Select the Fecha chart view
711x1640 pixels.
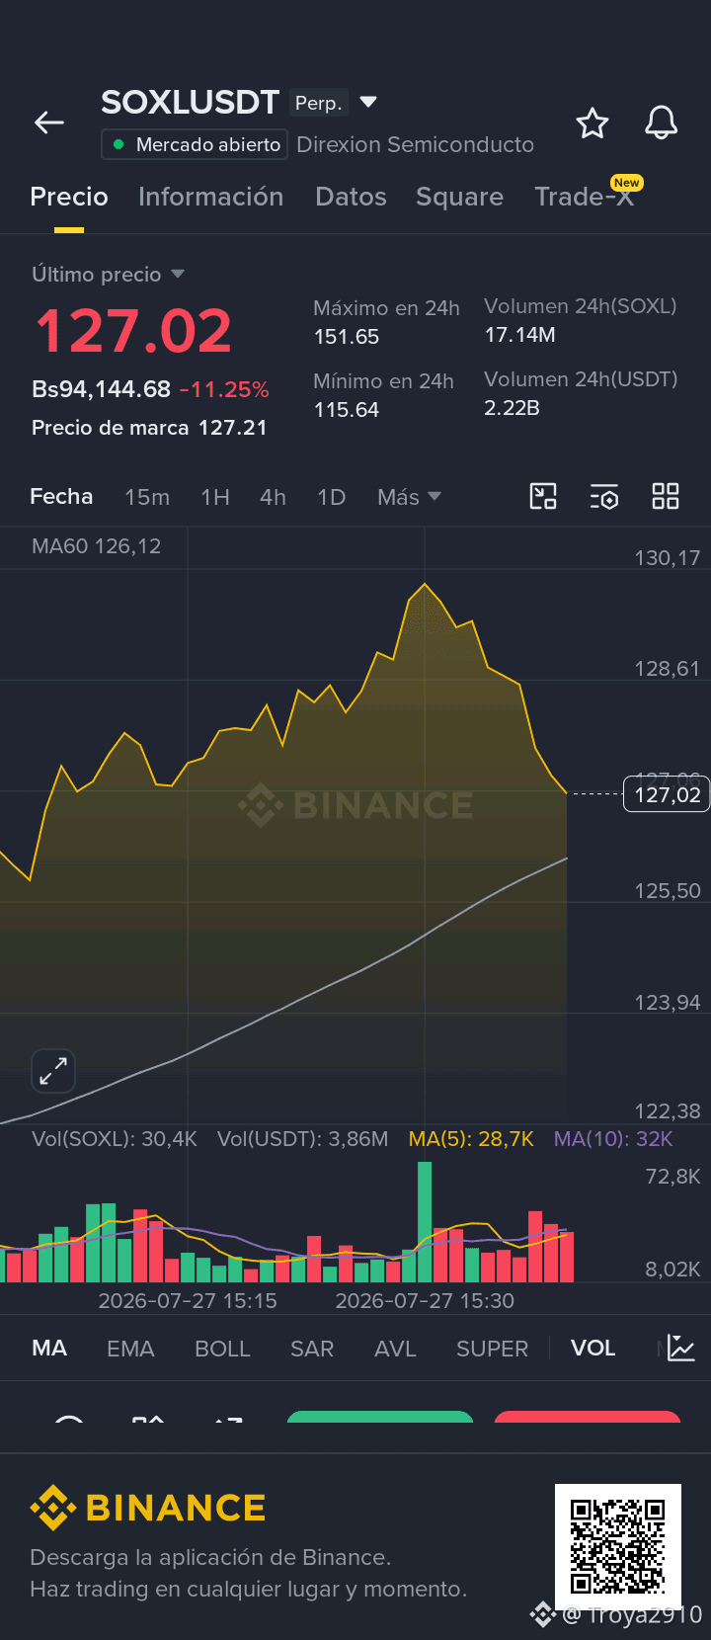tap(61, 496)
